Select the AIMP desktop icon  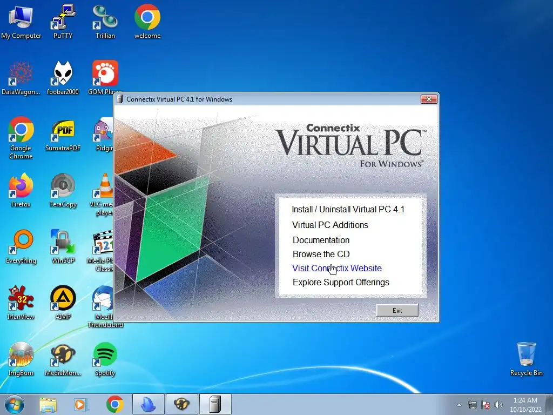coord(63,303)
